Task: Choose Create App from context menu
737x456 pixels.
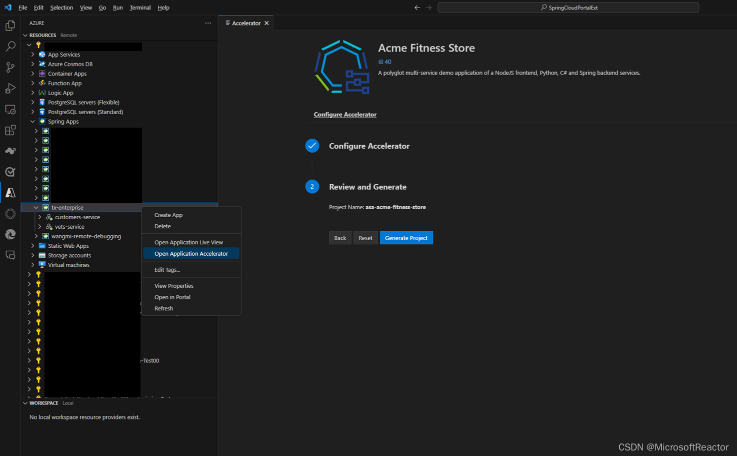Action: 191,215
